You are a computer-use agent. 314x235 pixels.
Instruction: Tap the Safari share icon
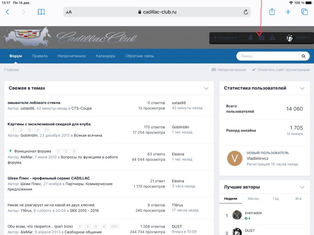tap(272, 12)
